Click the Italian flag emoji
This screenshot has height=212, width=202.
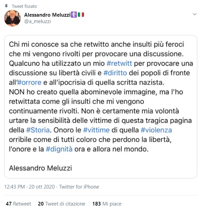point(81,15)
